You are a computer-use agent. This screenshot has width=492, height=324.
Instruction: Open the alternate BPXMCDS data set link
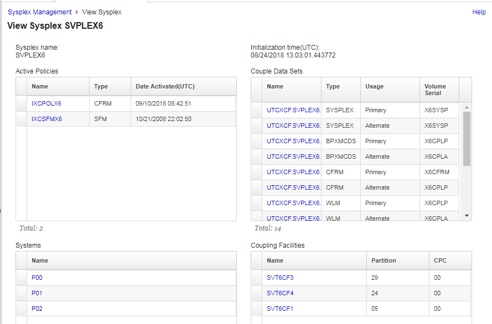point(293,156)
